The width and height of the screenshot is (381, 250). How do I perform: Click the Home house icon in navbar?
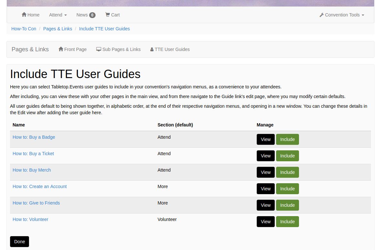(24, 15)
